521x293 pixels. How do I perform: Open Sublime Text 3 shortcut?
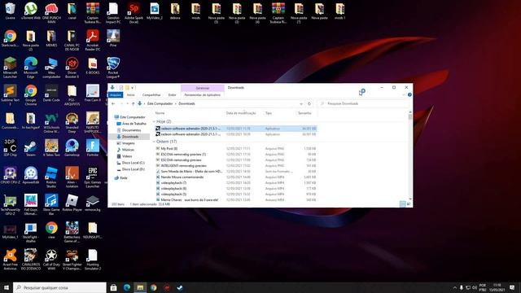click(10, 95)
